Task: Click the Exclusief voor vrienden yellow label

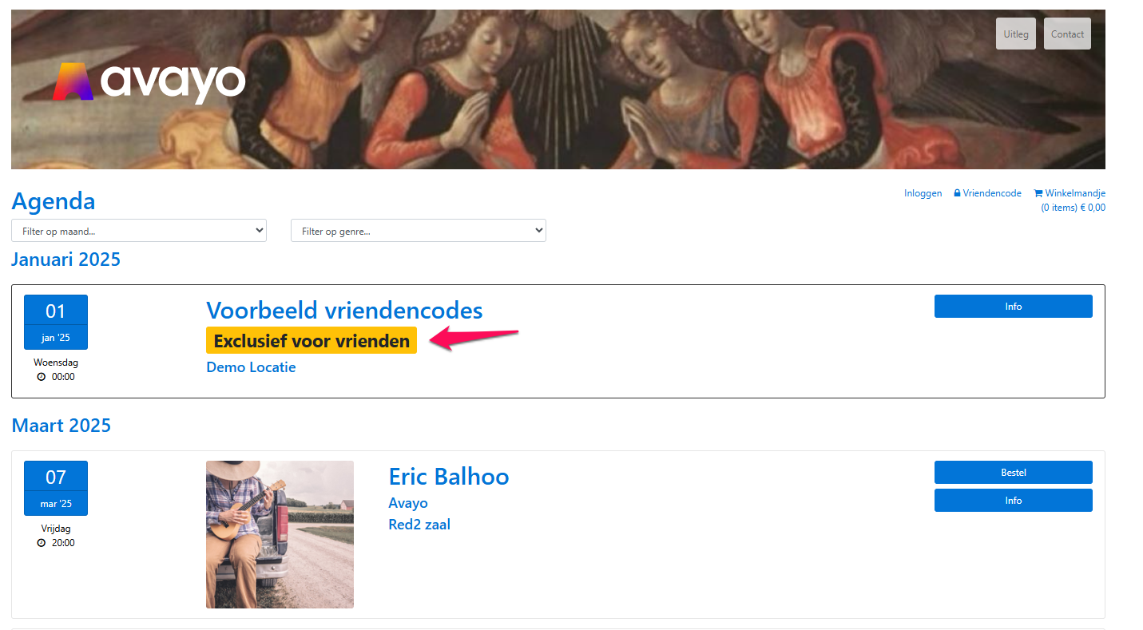Action: (x=312, y=340)
